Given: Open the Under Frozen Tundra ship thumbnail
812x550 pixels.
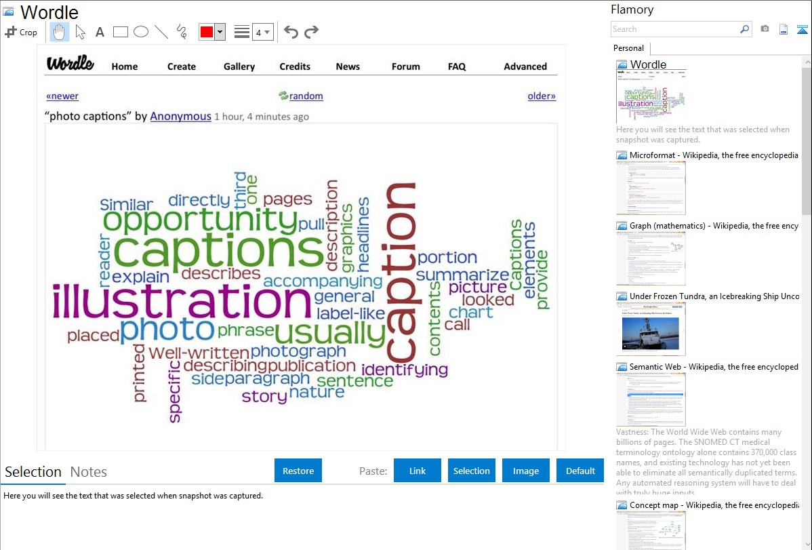Looking at the screenshot, I should [x=651, y=329].
